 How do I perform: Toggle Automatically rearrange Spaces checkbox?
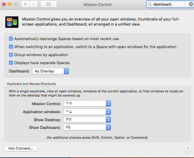click(11, 39)
